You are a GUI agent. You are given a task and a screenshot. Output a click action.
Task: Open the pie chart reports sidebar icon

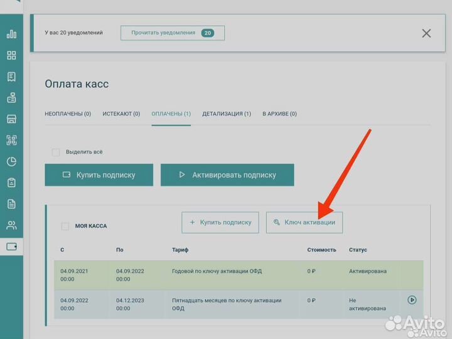(x=11, y=161)
